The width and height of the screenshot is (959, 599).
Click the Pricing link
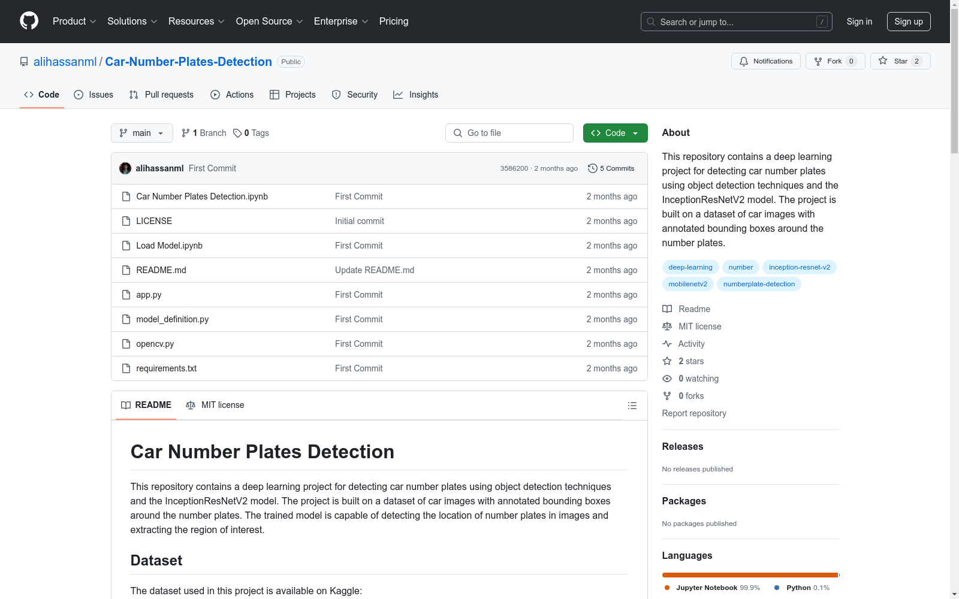coord(394,21)
